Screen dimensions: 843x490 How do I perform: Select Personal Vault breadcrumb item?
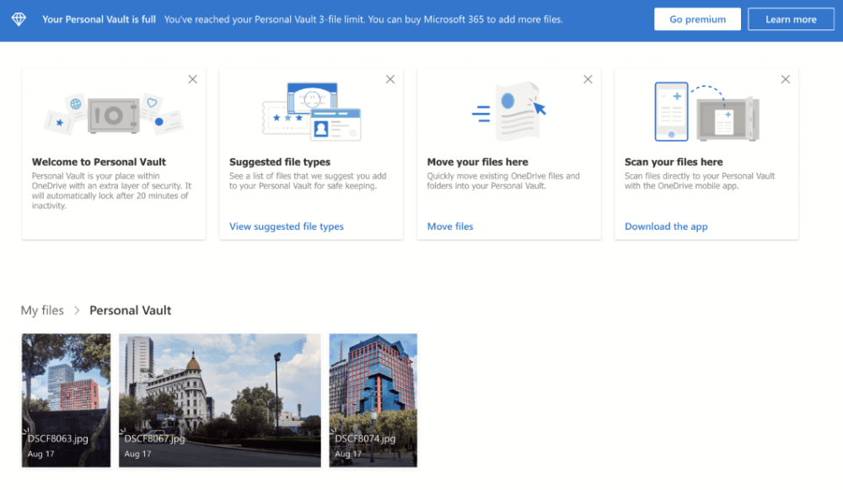[x=131, y=311]
